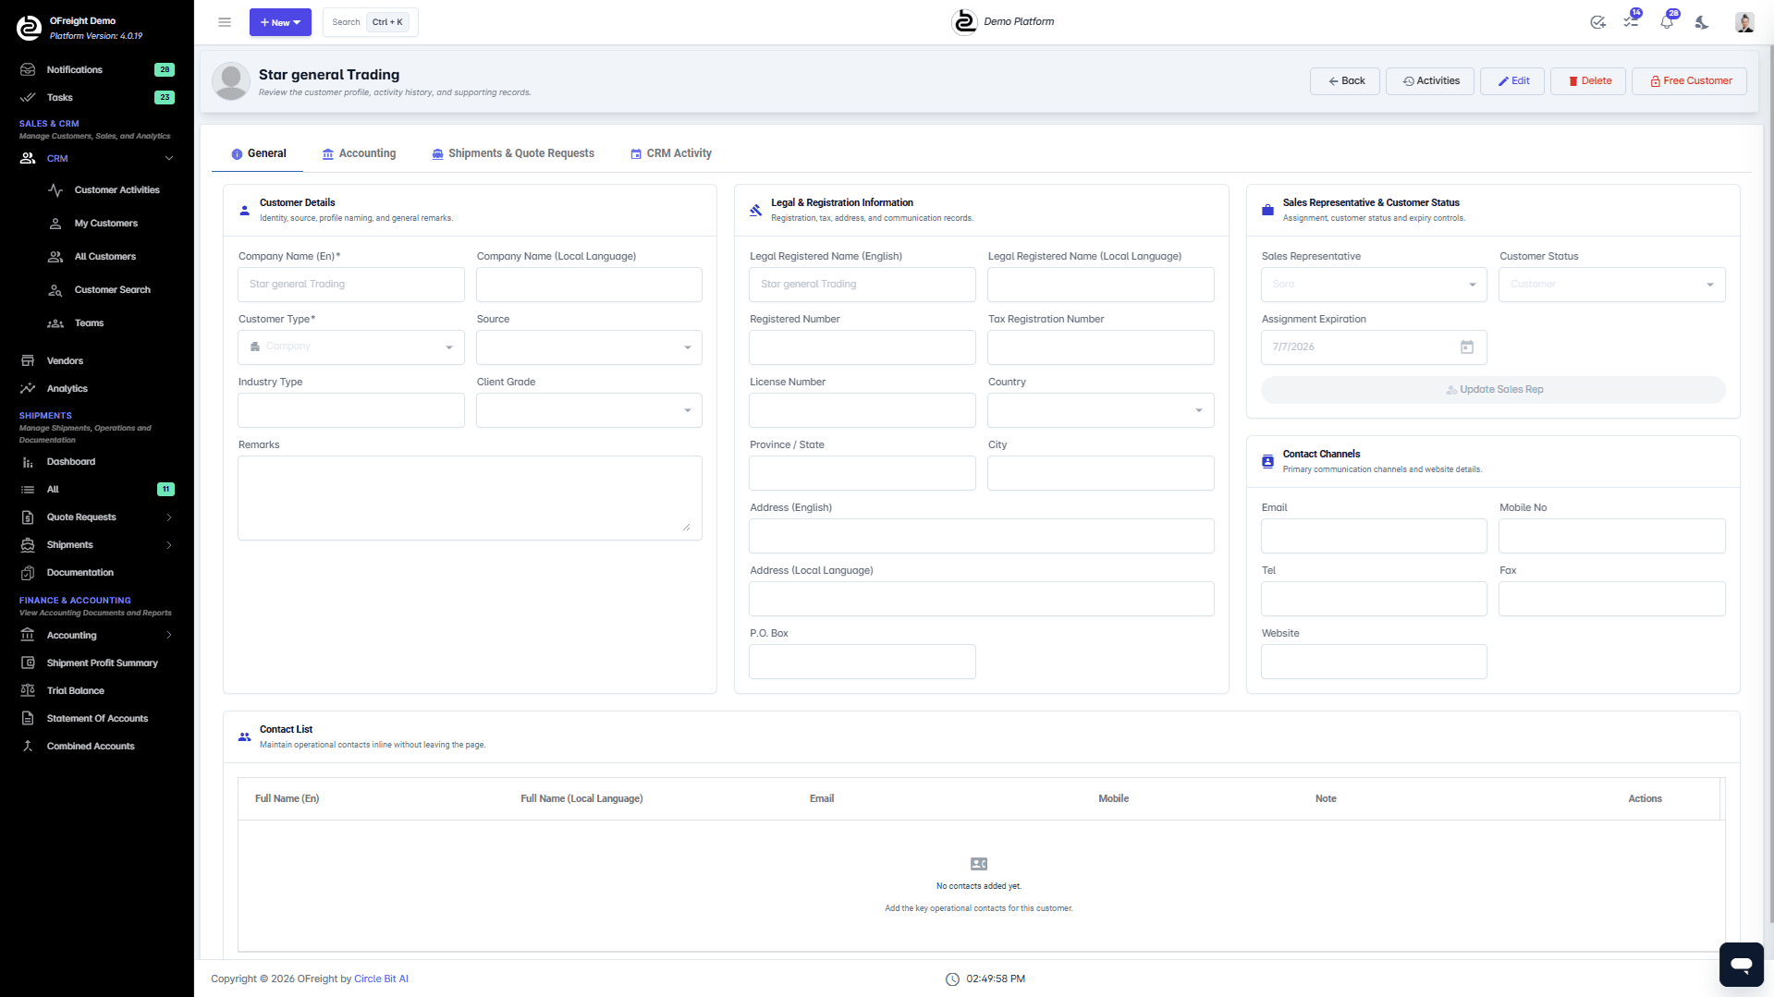Click the user avatar in the top right
The height and width of the screenshot is (997, 1774).
click(1743, 22)
